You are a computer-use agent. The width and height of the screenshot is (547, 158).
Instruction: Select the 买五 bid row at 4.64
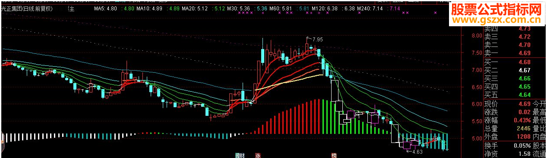[x=508, y=95]
